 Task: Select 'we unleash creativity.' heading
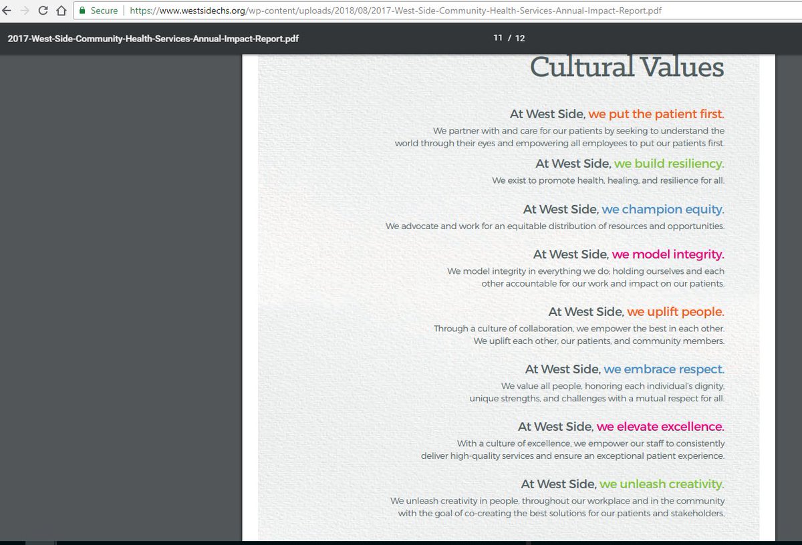pyautogui.click(x=662, y=484)
